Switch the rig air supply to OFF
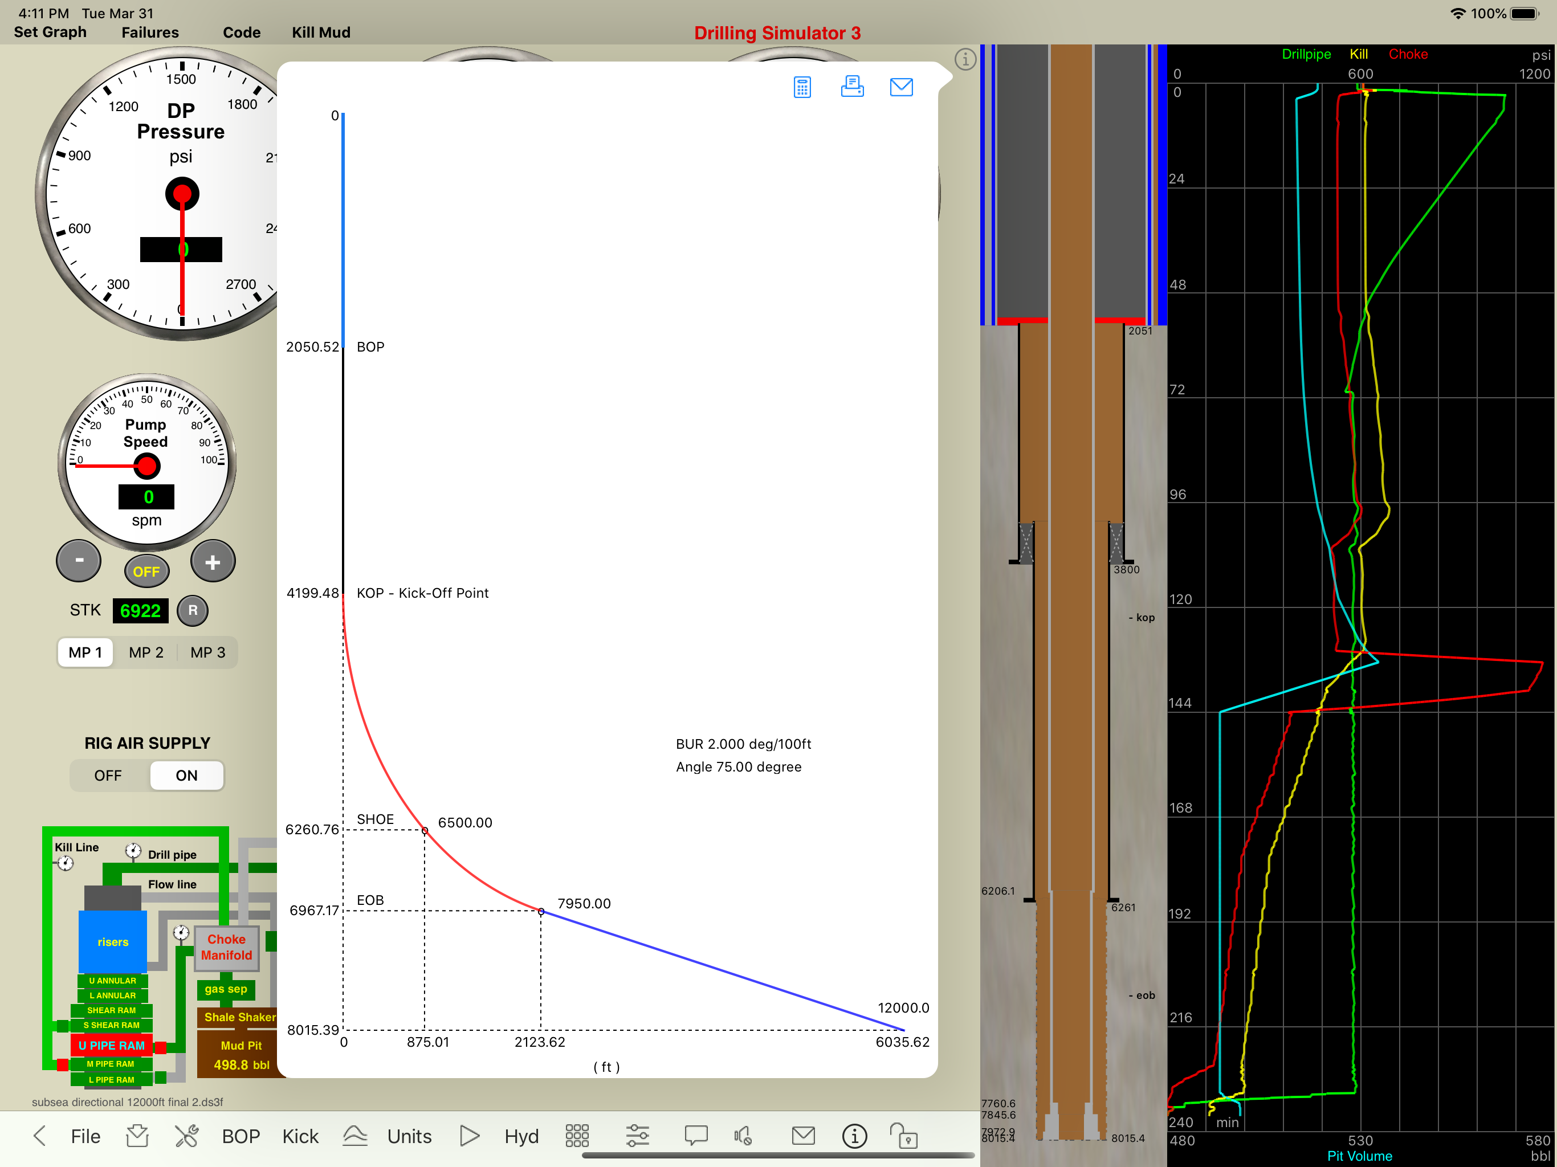This screenshot has width=1557, height=1167. [108, 775]
